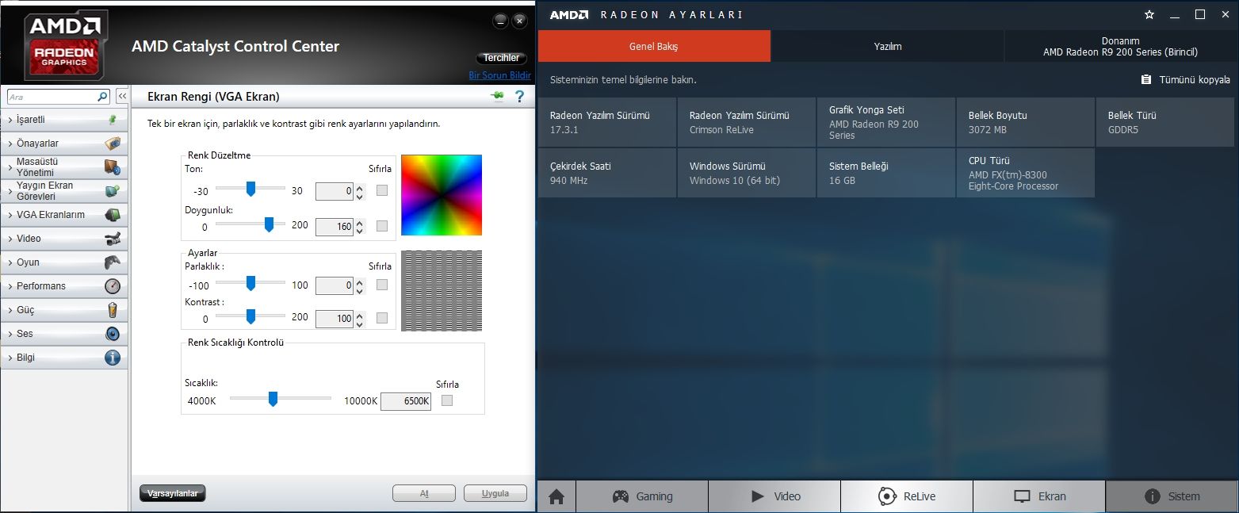Toggle the Sıcaklık Sıfırla checkbox
The image size is (1239, 513).
(x=447, y=400)
